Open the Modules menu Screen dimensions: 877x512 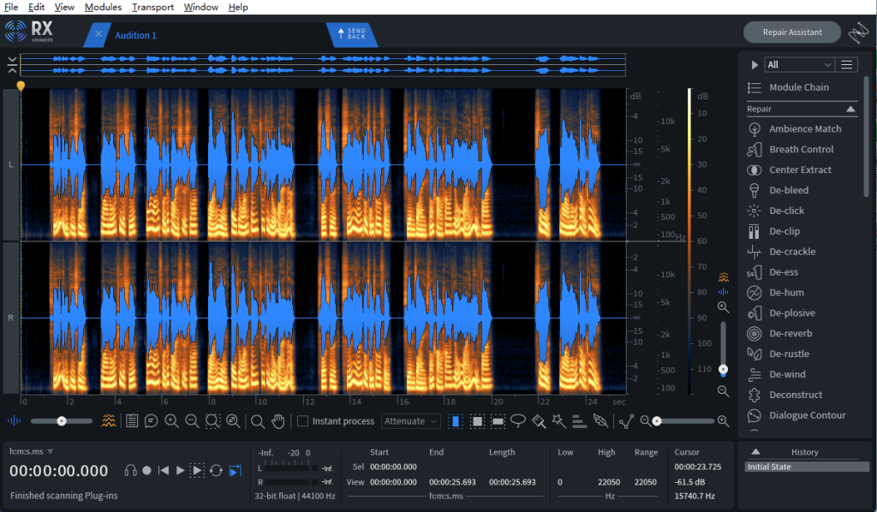(x=103, y=7)
